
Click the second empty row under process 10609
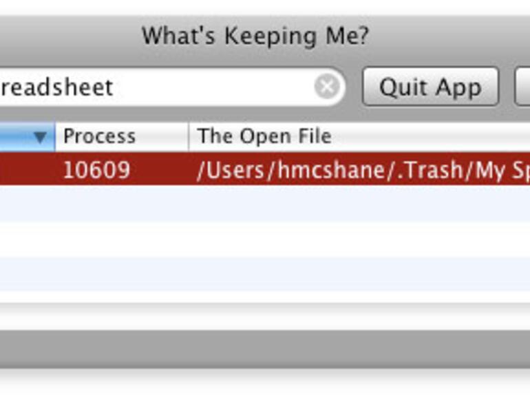[265, 238]
